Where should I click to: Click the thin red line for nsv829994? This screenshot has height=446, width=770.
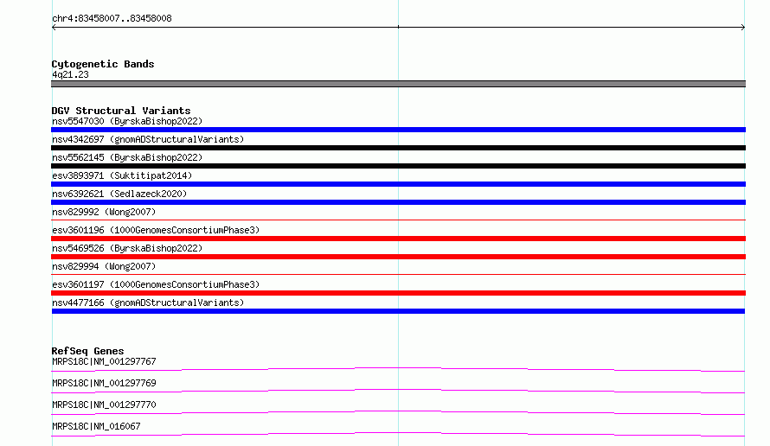click(398, 275)
